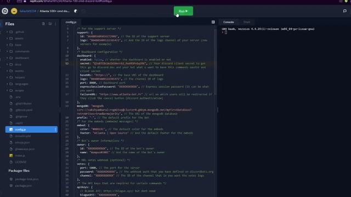
Task: Expand the .github folder
Action: point(7,32)
